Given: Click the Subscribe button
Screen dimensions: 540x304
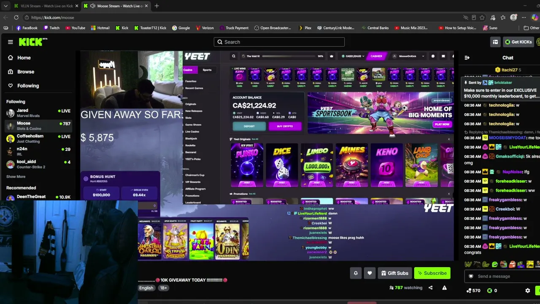Looking at the screenshot, I should [432, 273].
